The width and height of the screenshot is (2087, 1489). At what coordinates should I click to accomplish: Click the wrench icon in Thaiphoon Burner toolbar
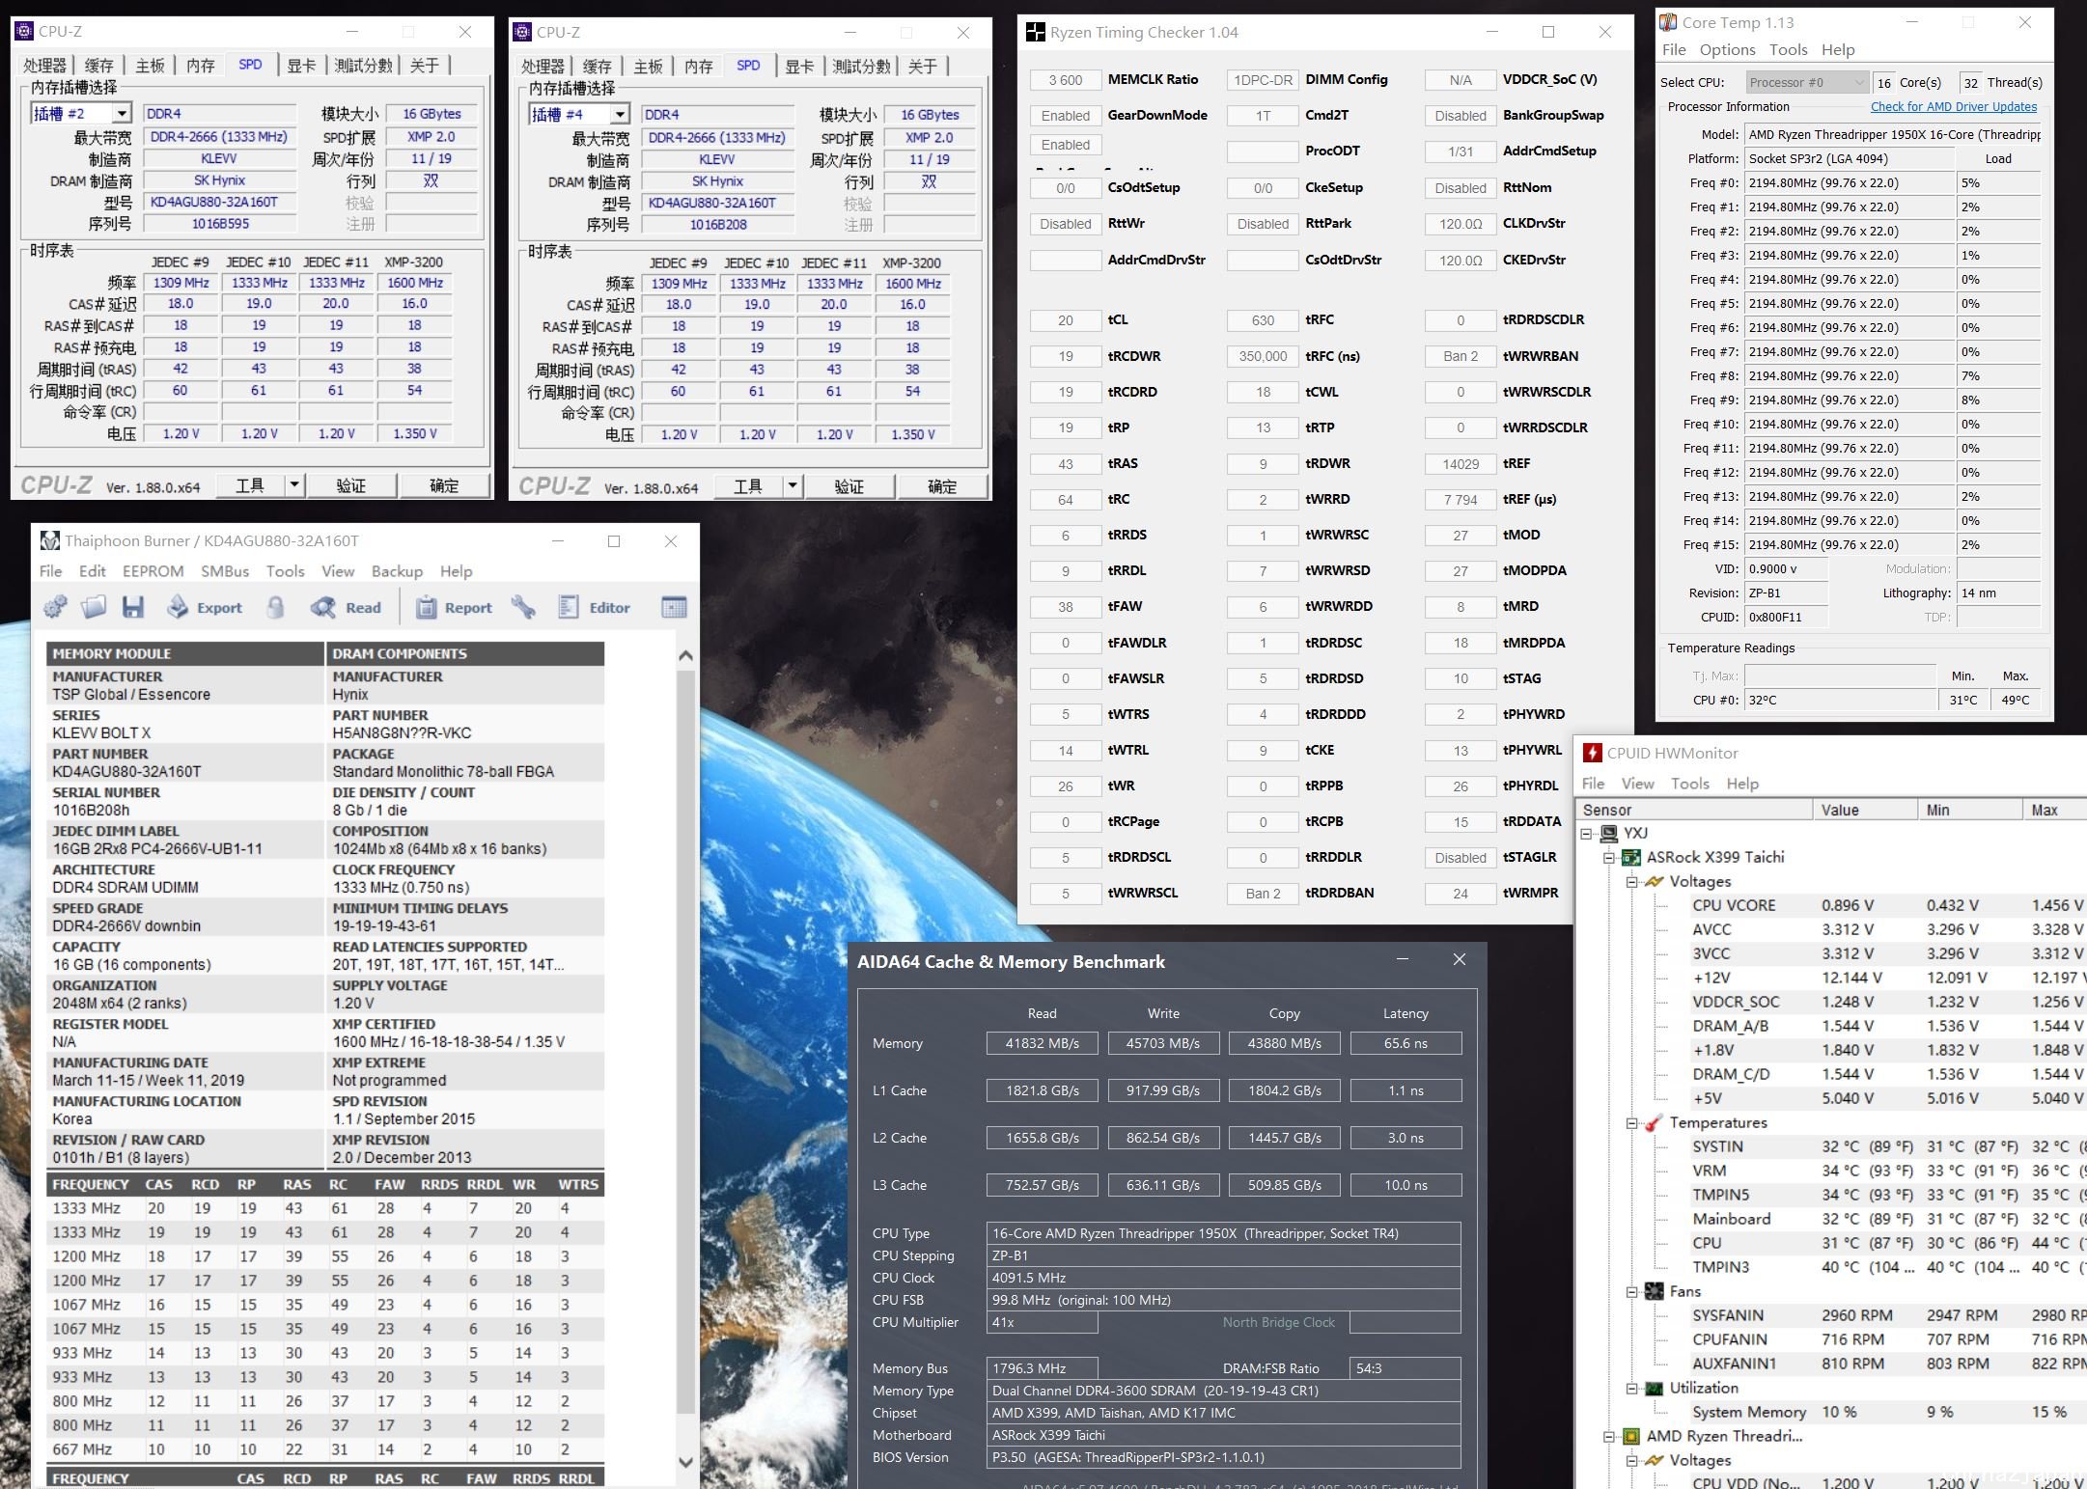click(523, 607)
